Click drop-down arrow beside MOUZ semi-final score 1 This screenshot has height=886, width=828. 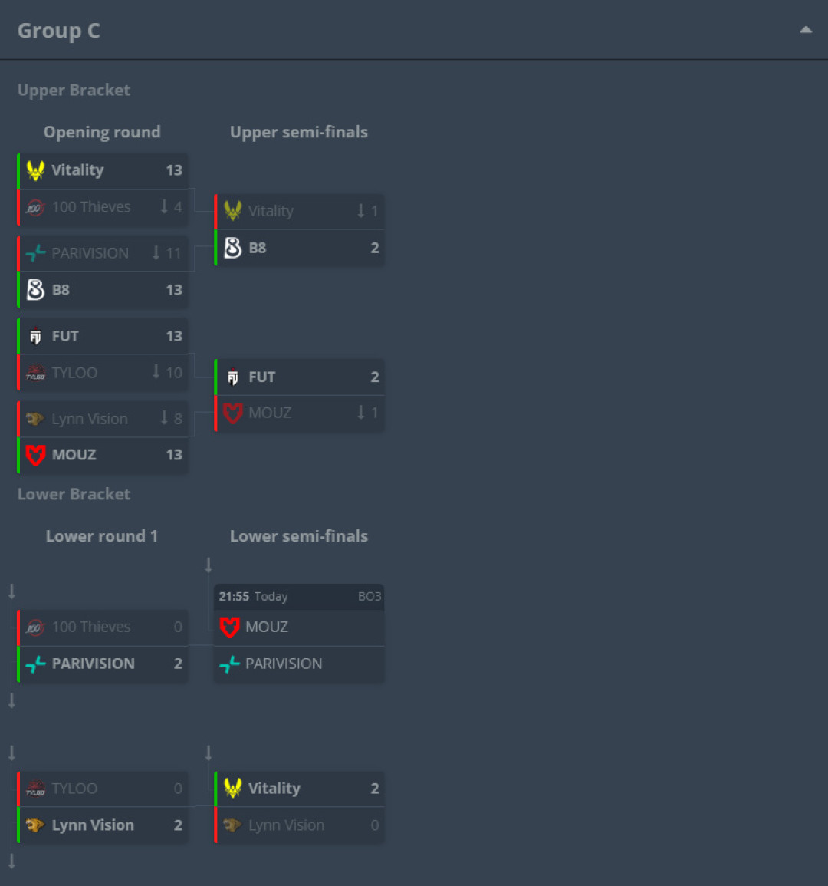pyautogui.click(x=361, y=413)
